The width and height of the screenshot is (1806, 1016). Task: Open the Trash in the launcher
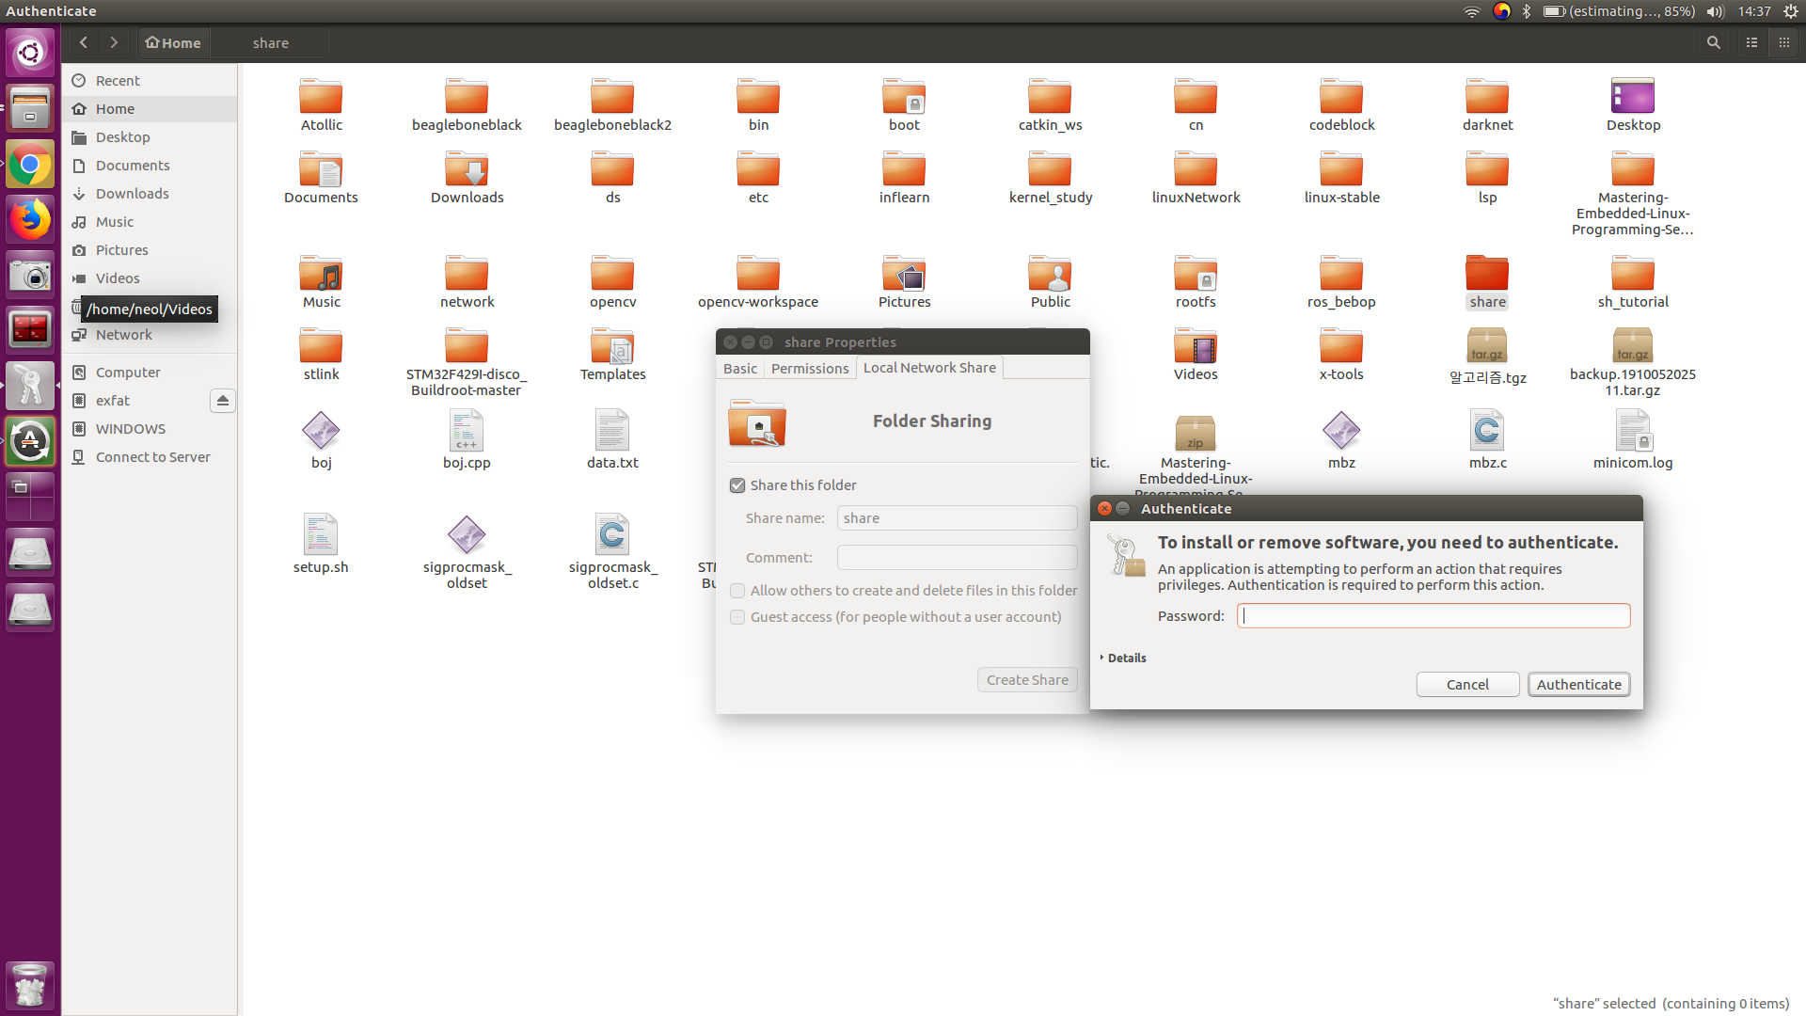[x=30, y=985]
